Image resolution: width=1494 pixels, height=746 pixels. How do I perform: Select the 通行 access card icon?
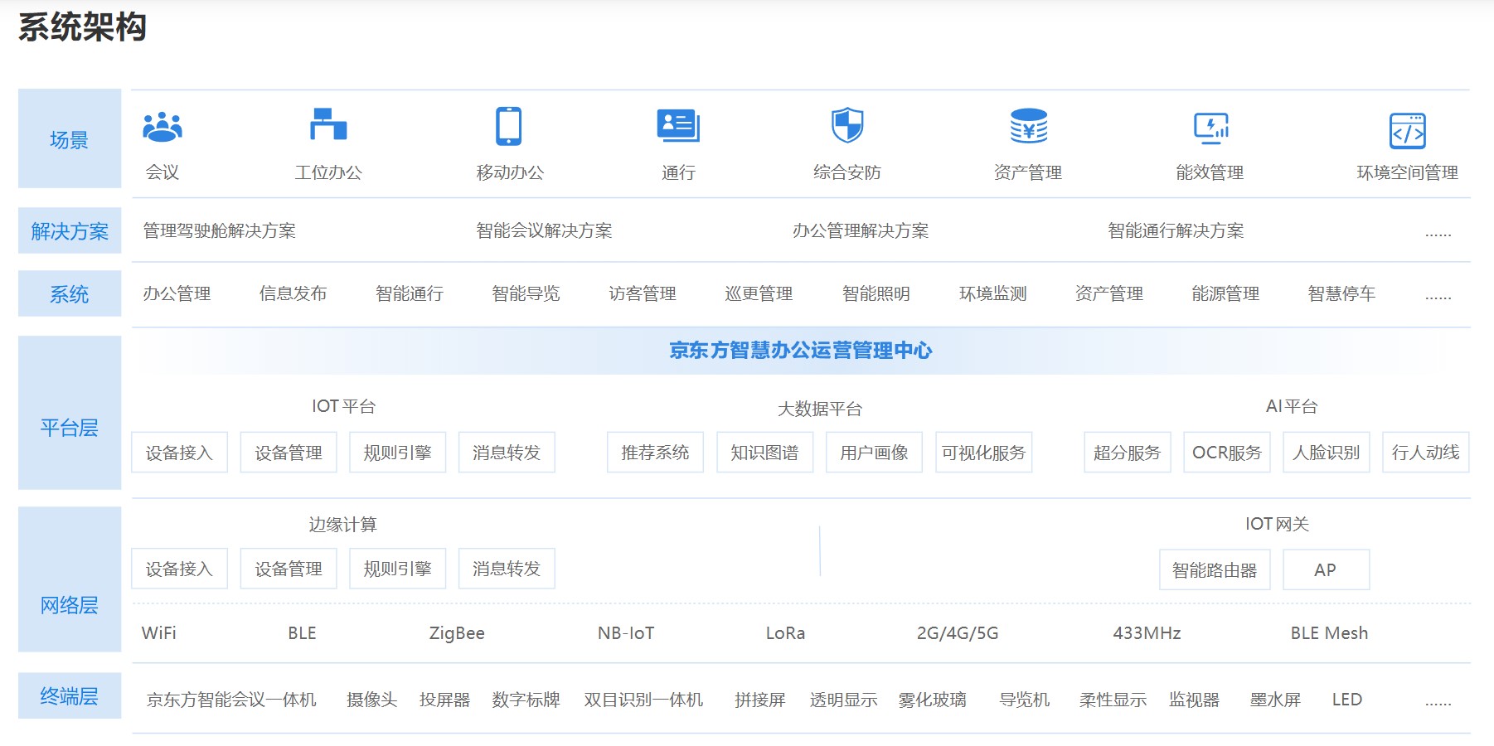pos(678,124)
